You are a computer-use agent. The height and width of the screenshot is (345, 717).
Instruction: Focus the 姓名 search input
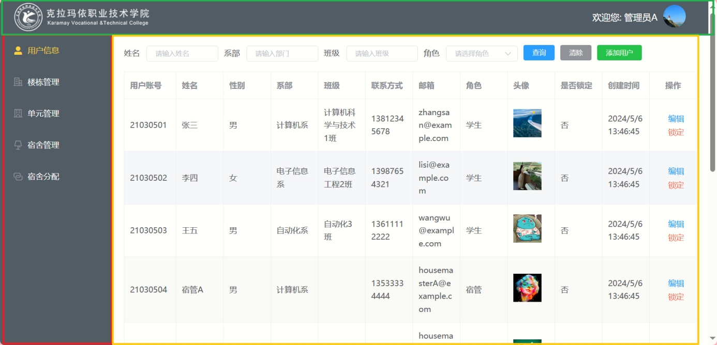[182, 53]
